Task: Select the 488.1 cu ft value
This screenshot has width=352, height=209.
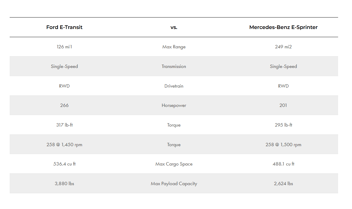Action: click(x=283, y=164)
